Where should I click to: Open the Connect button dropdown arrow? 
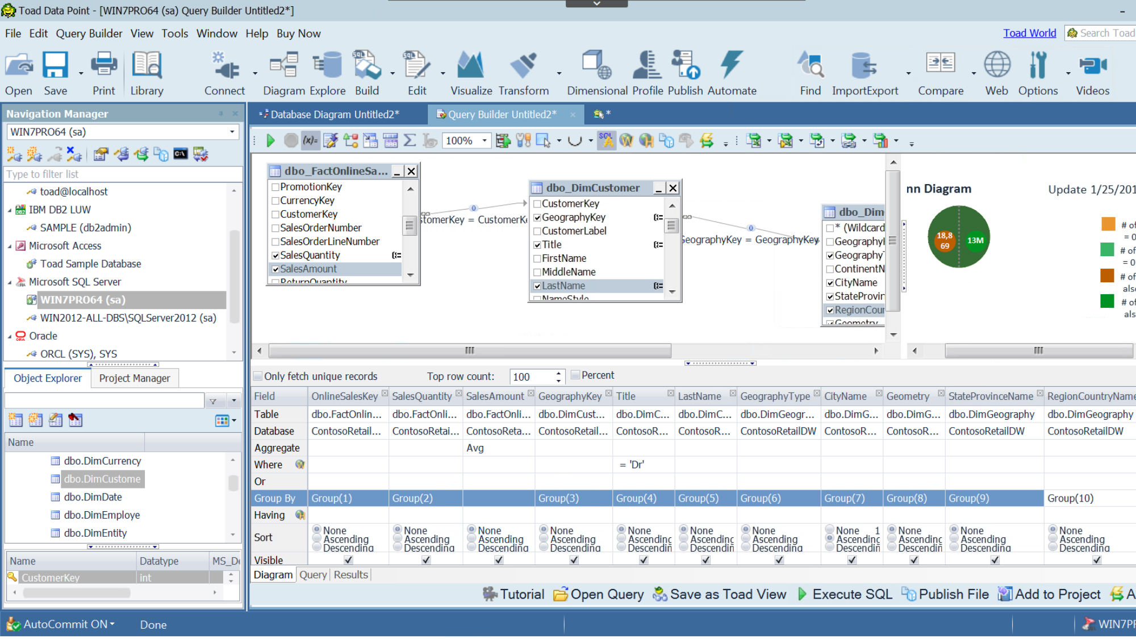tap(254, 73)
